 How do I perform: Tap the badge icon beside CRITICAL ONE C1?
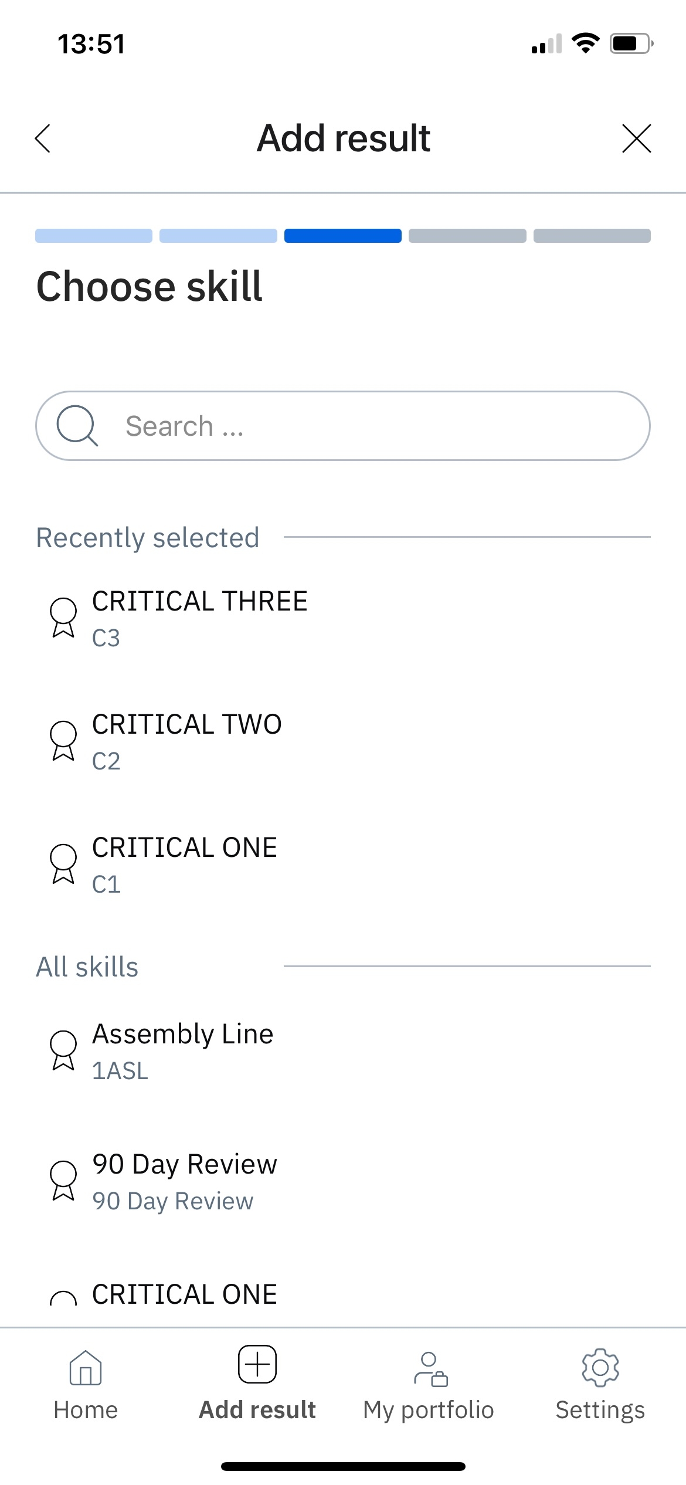[63, 864]
